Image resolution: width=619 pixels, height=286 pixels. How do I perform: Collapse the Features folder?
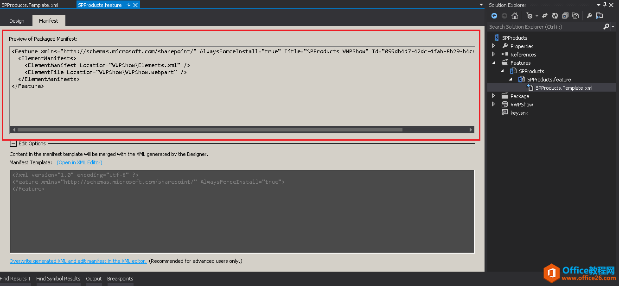coord(493,62)
